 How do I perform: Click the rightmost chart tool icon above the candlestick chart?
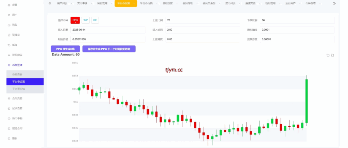(x=333, y=55)
